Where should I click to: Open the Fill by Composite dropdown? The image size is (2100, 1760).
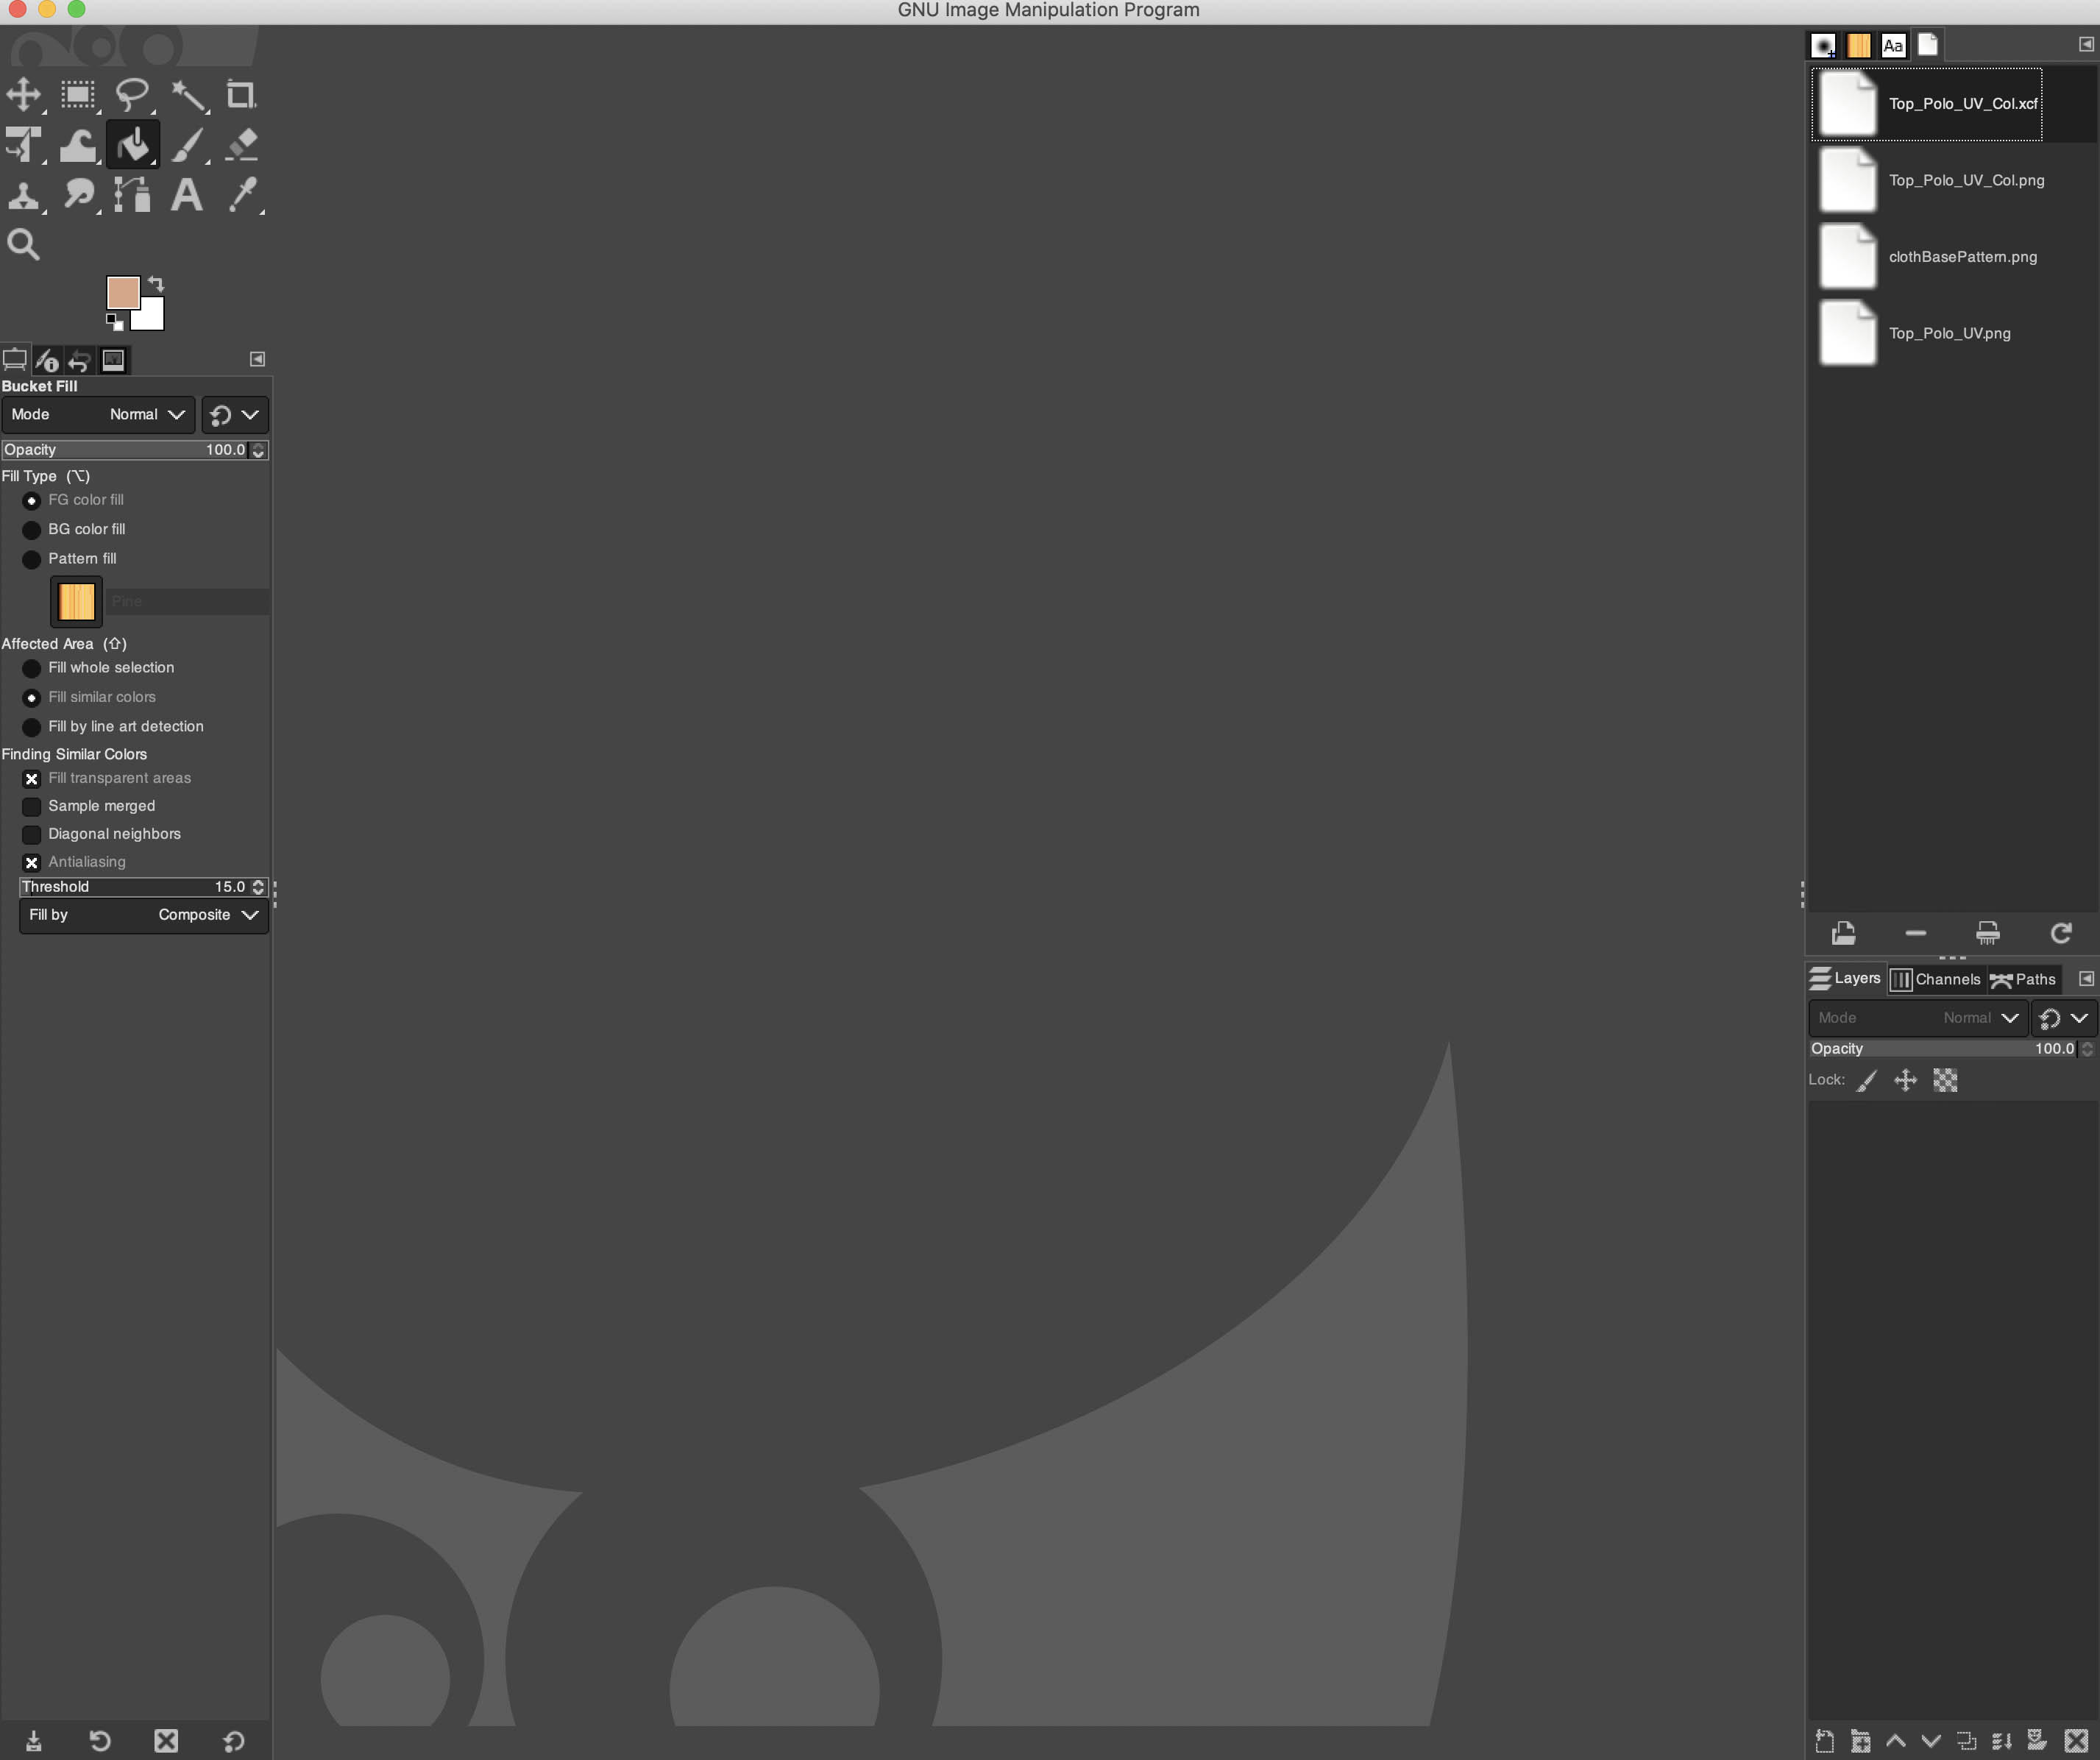click(144, 916)
